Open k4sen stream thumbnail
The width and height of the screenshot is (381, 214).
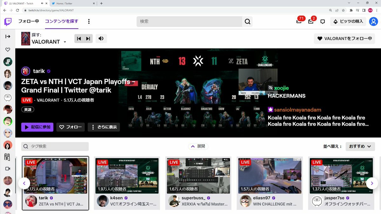[x=127, y=176]
